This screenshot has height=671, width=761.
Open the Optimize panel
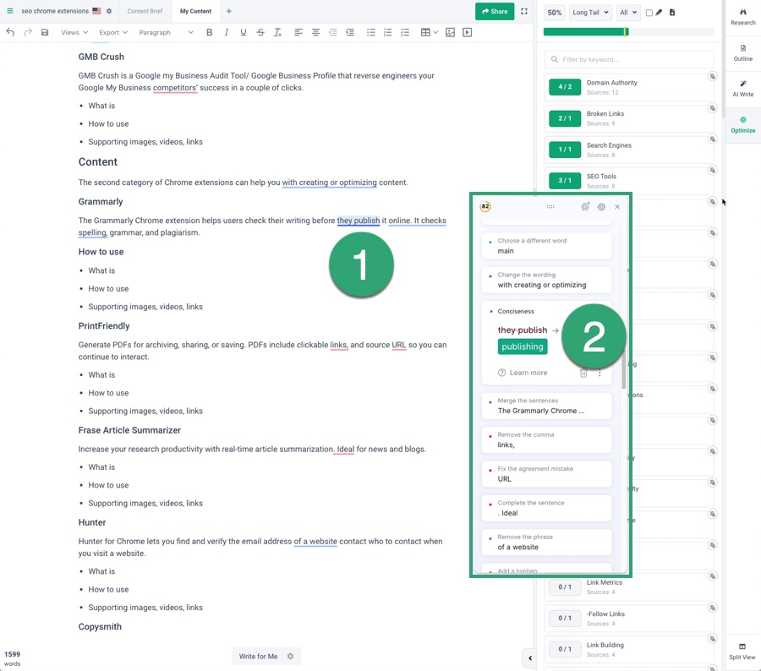(742, 125)
